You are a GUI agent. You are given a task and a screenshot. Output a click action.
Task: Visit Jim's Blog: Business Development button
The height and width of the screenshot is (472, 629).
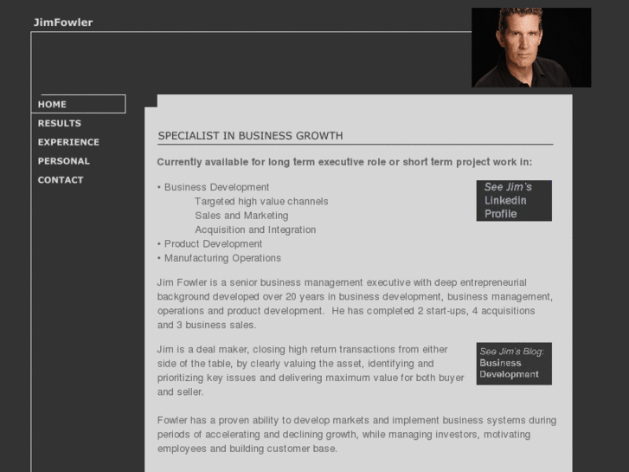point(514,363)
